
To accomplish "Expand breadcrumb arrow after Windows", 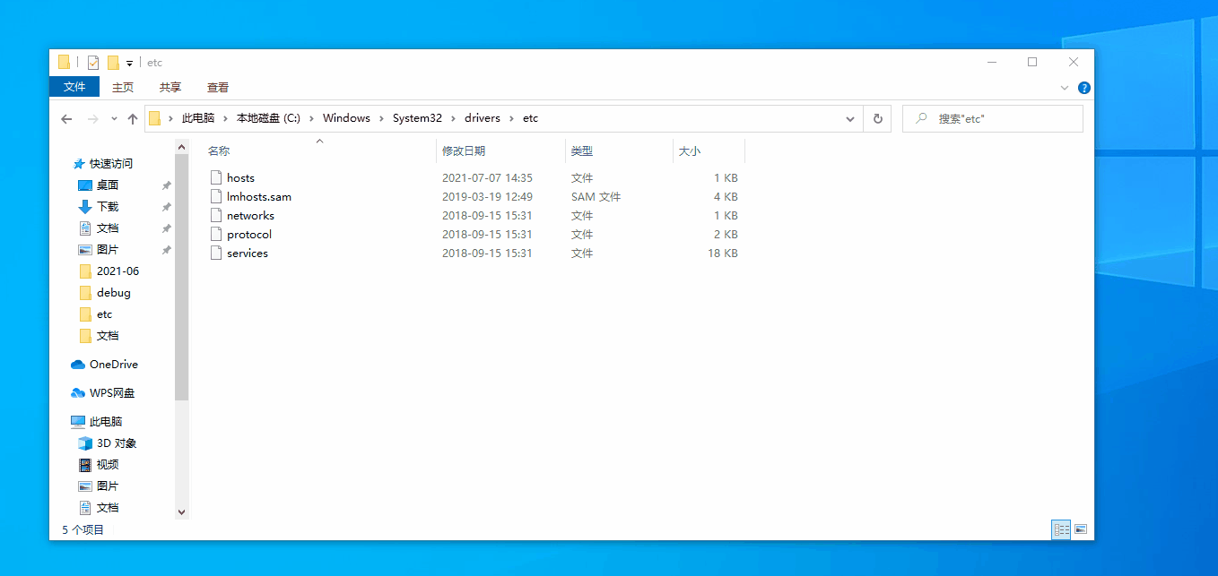I will [x=381, y=118].
